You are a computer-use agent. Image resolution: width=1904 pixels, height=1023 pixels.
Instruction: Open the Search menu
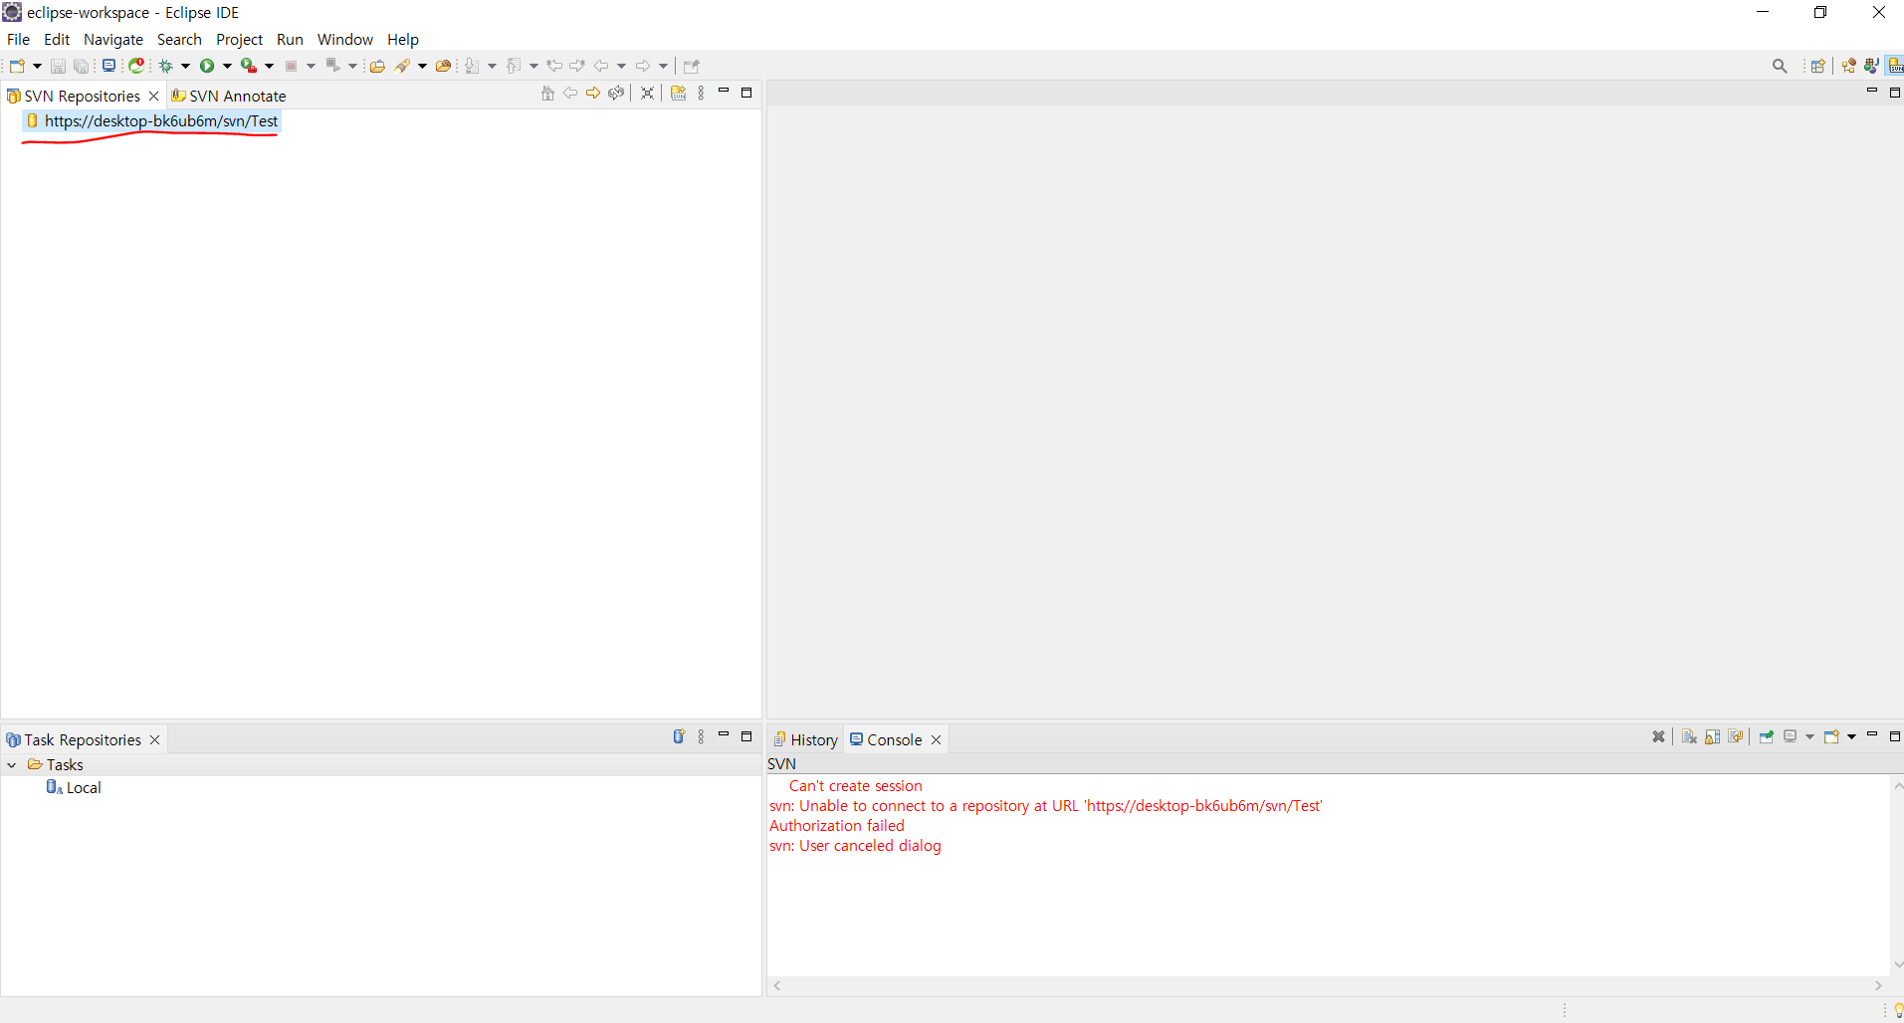coord(179,40)
